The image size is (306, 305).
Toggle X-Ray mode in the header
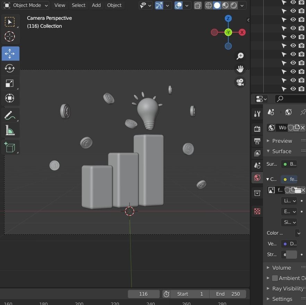[x=198, y=6]
